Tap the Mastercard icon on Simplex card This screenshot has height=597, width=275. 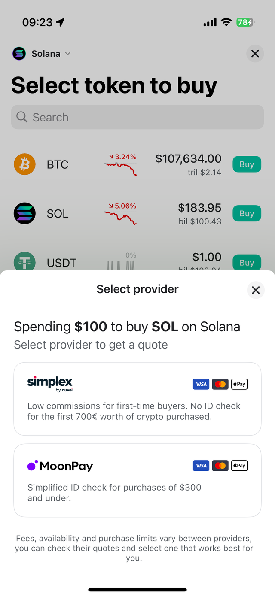(x=220, y=384)
